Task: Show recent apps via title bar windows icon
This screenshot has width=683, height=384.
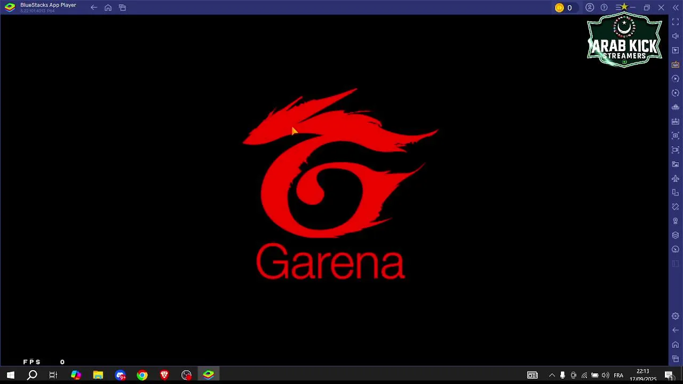Action: [x=122, y=7]
